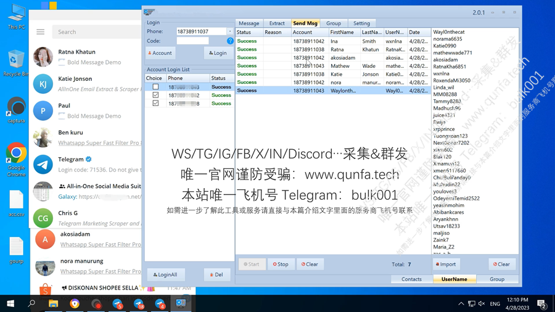Viewport: 555px width, 312px height.
Task: Open taskbar search magnifier
Action: (x=31, y=303)
